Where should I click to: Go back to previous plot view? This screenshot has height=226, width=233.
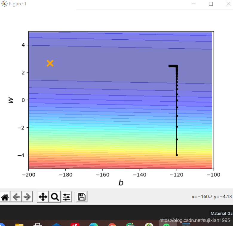click(16, 197)
